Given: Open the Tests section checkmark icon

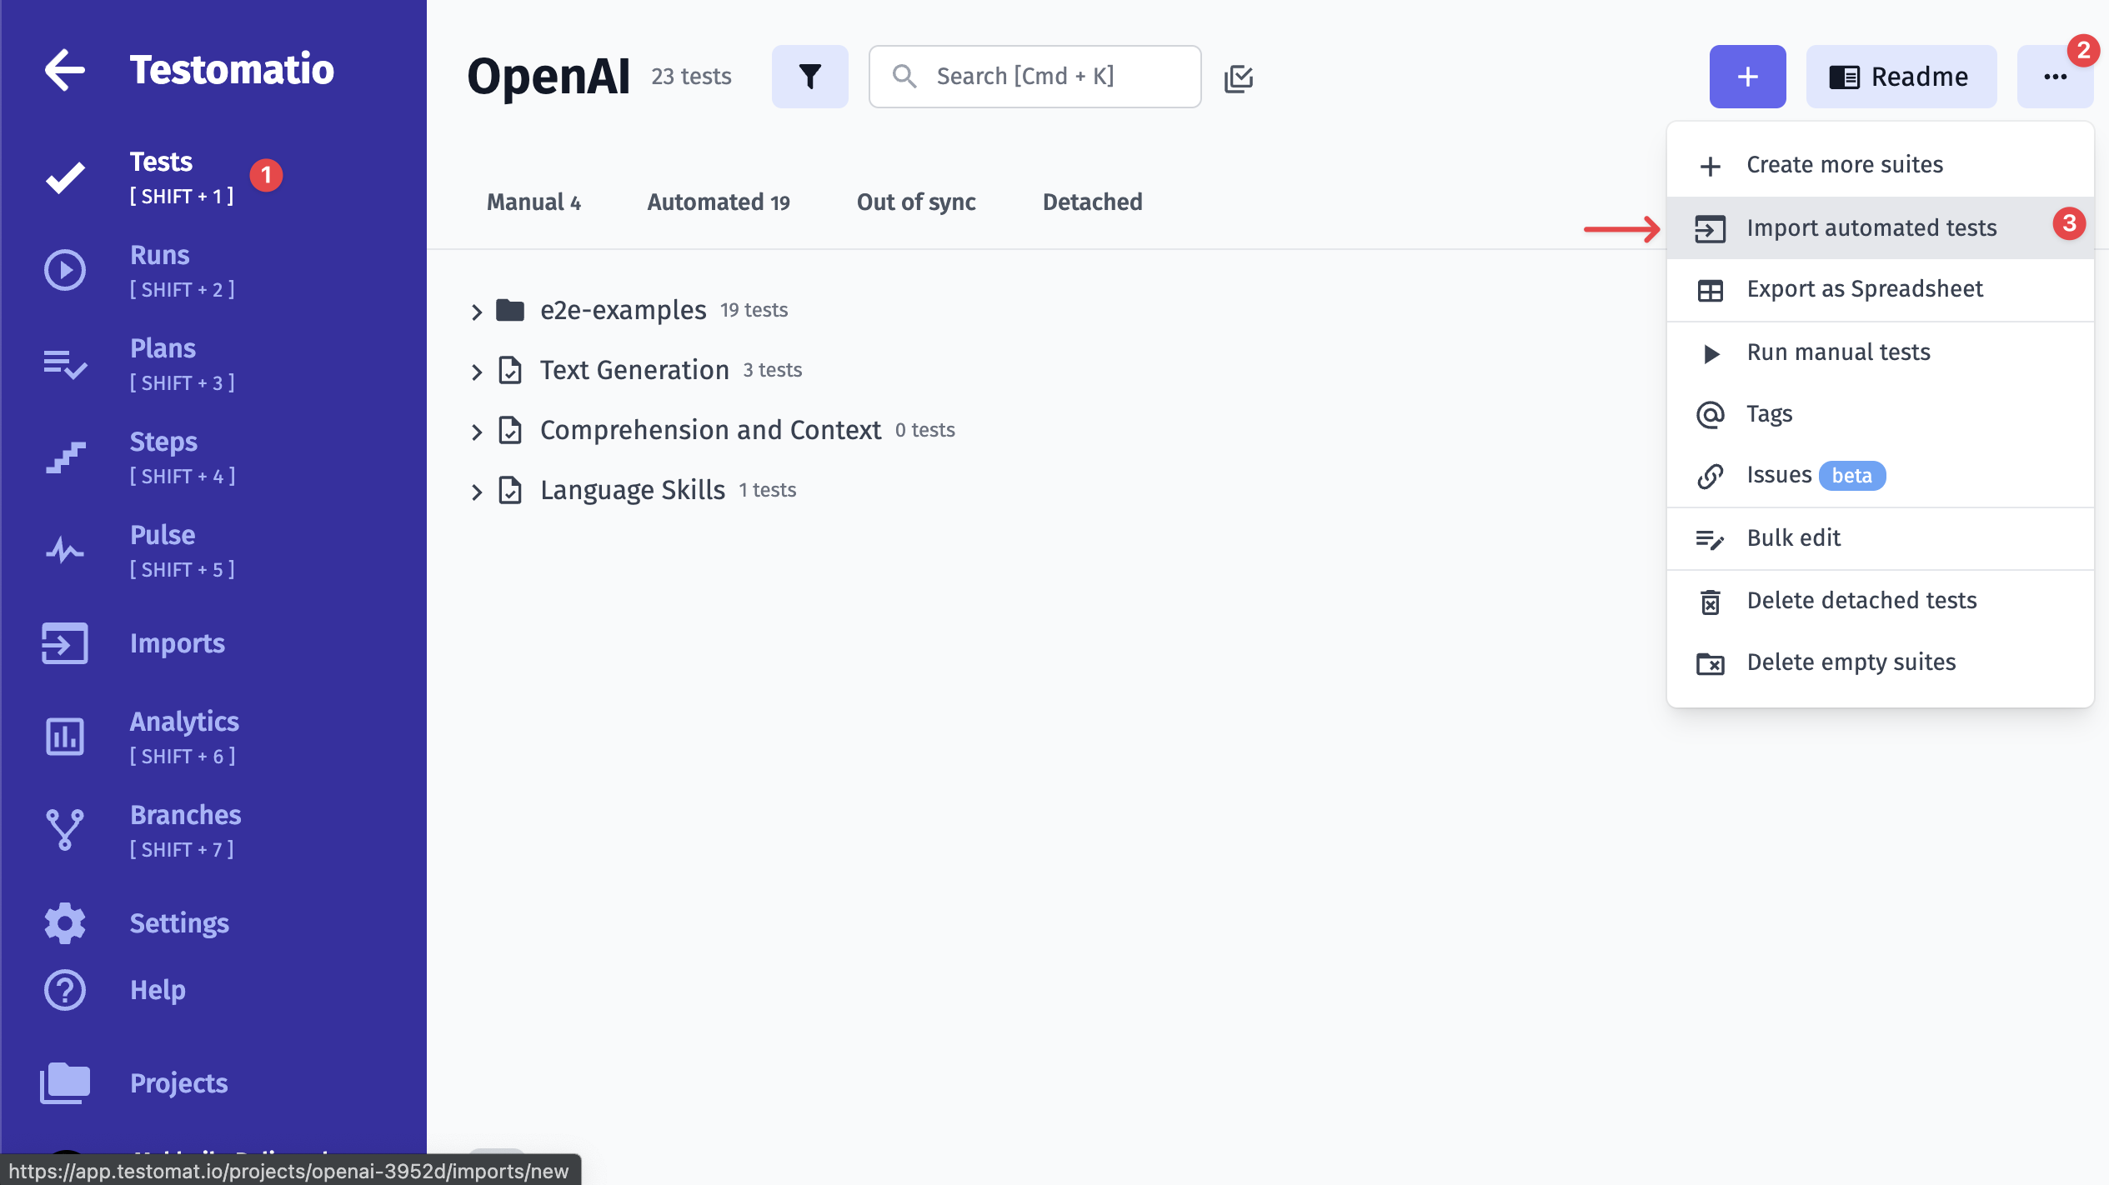Looking at the screenshot, I should pyautogui.click(x=64, y=177).
